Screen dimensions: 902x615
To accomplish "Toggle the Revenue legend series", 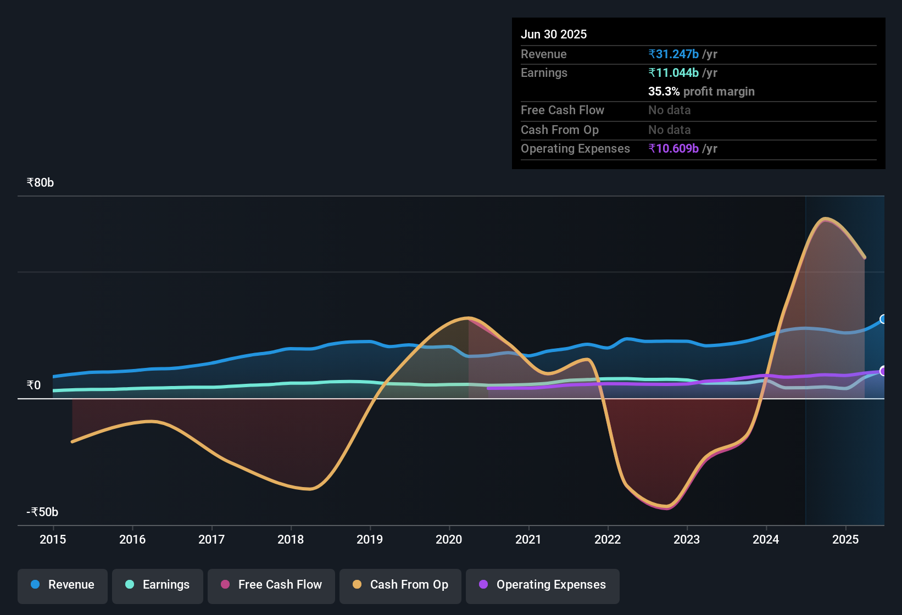I will pos(63,585).
